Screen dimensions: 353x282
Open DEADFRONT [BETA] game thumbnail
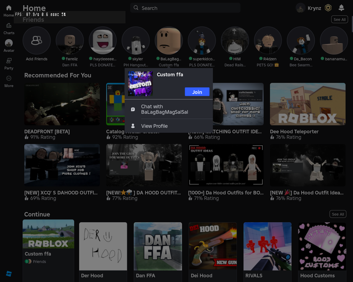62,104
